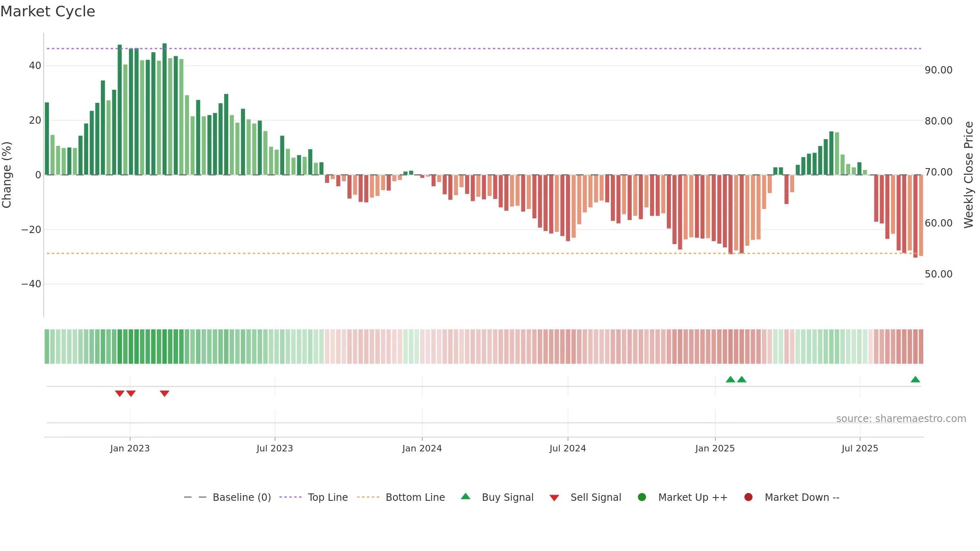The height and width of the screenshot is (551, 980).
Task: Toggle the Top Line legend item
Action: click(x=314, y=497)
